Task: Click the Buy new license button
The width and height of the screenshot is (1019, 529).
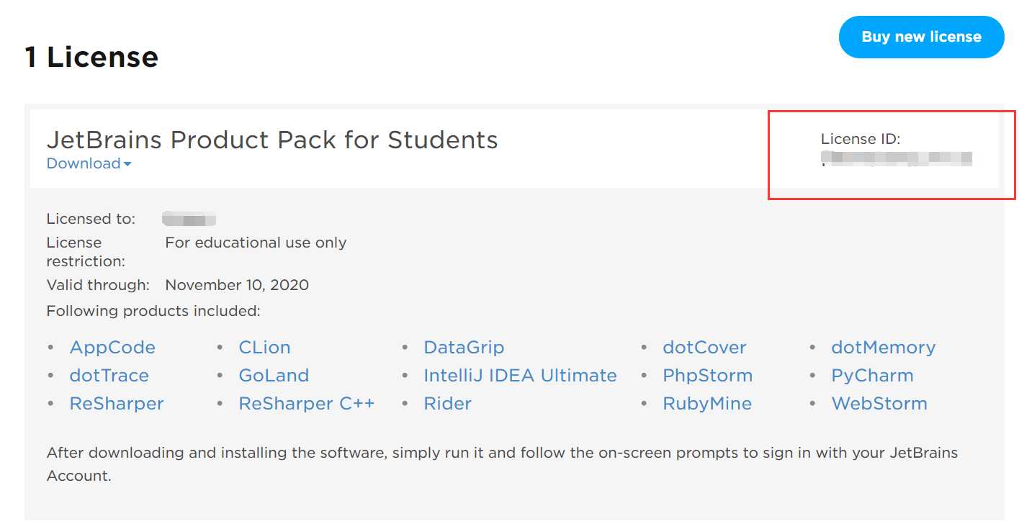Action: pyautogui.click(x=921, y=37)
